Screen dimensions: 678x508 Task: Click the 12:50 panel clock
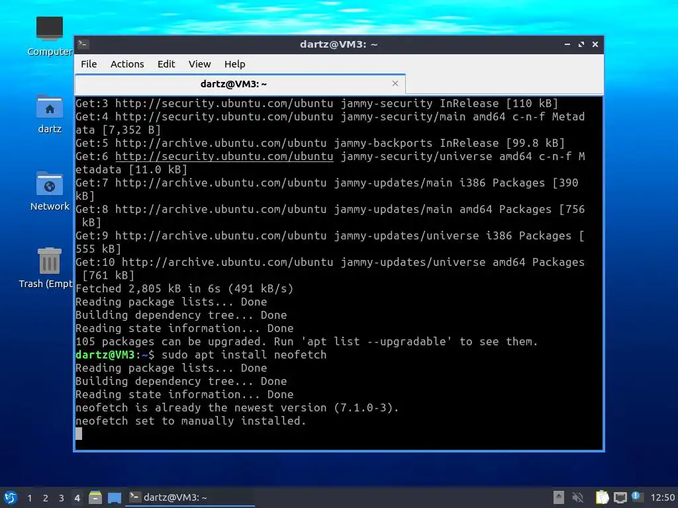click(662, 497)
